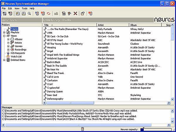Viewport: 176px width, 132px height.
Task: Sort tracks by the Artist column header
Action: 112,25
